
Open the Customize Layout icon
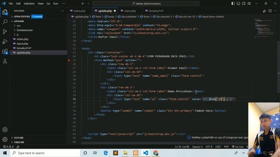249,3
